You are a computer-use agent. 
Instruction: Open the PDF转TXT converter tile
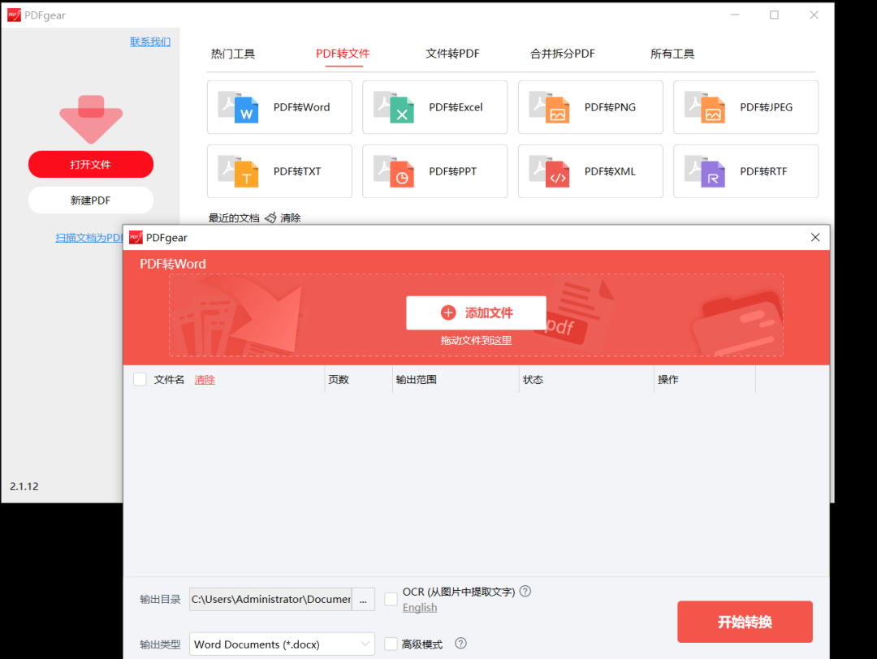(x=279, y=171)
